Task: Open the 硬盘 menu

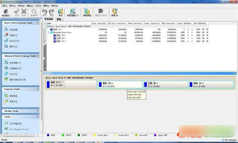Action: (30, 6)
